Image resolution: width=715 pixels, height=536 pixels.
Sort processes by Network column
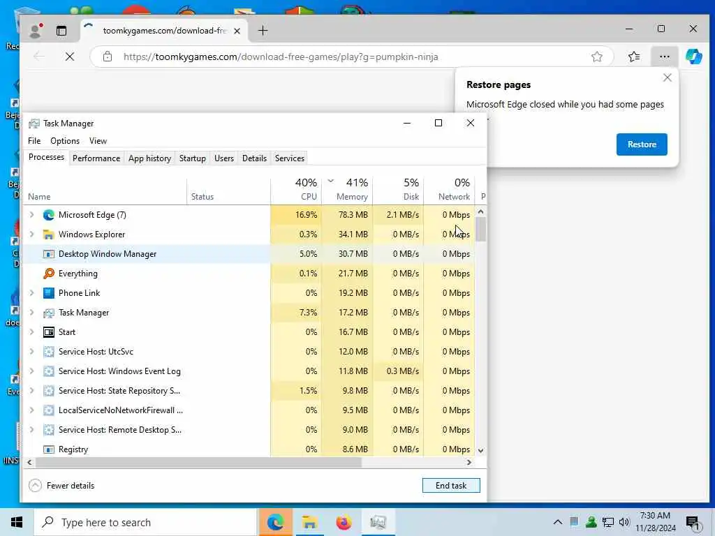point(450,190)
